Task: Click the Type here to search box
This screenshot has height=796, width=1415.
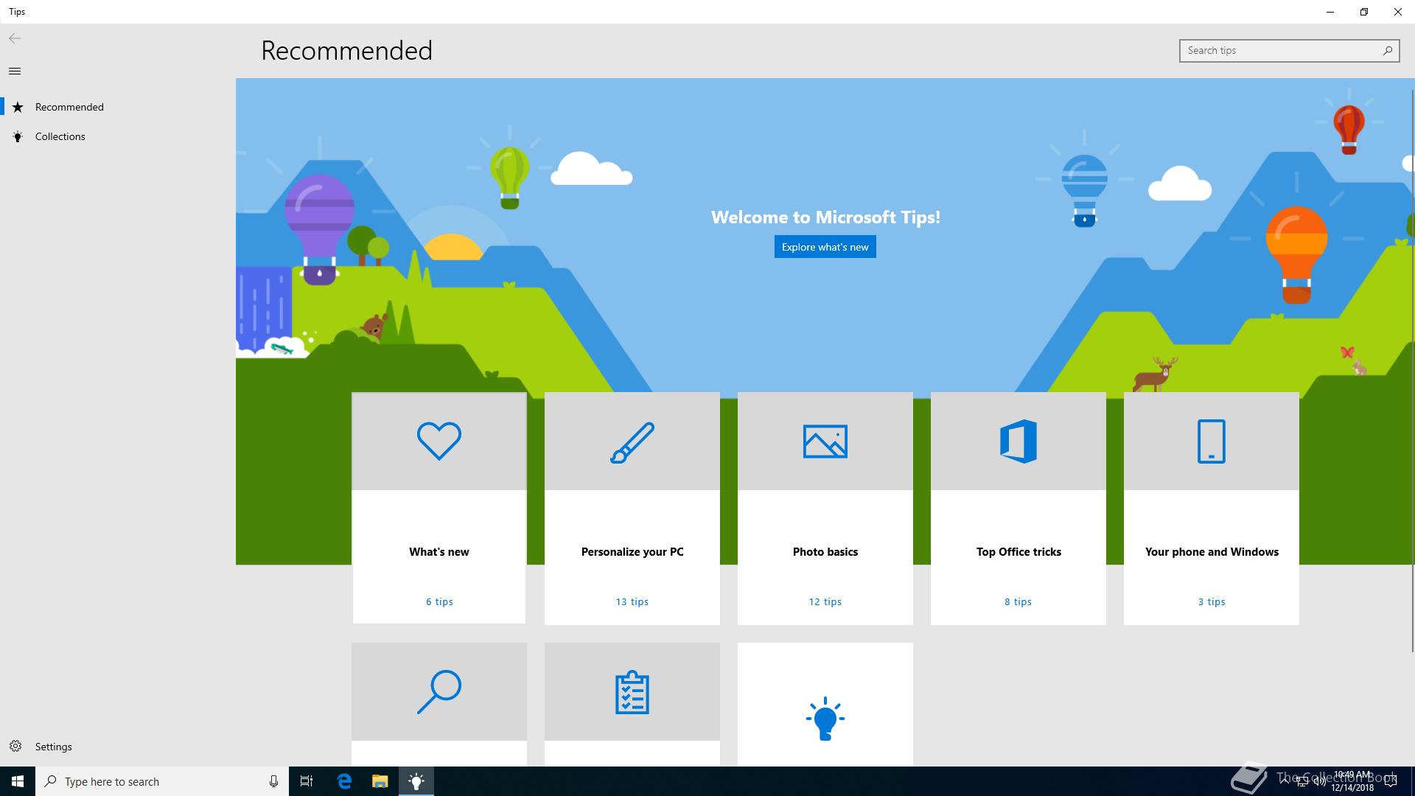Action: [x=162, y=781]
